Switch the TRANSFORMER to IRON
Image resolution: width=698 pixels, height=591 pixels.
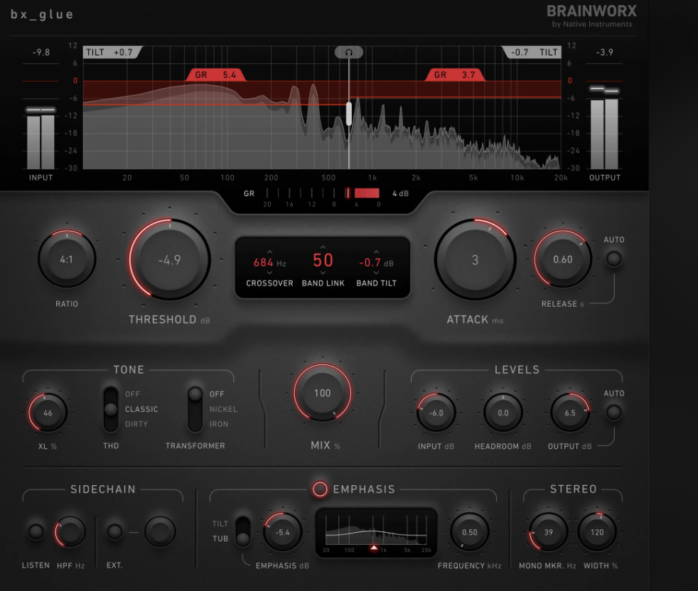point(194,424)
